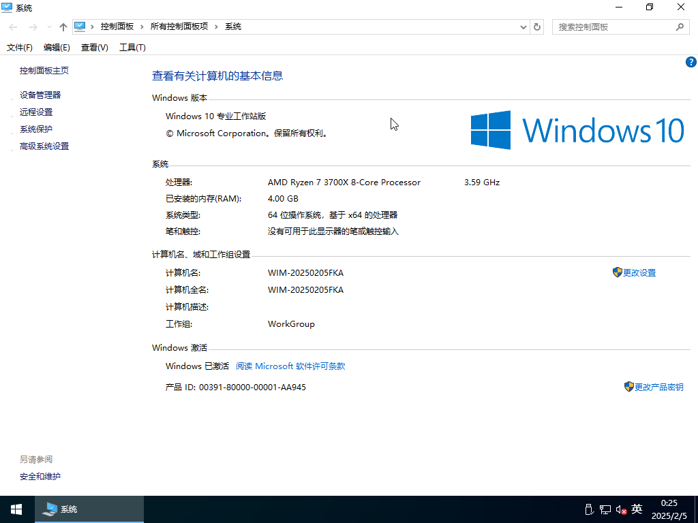The image size is (698, 523).
Task: Open 设备管理器 from the sidebar
Action: [40, 95]
